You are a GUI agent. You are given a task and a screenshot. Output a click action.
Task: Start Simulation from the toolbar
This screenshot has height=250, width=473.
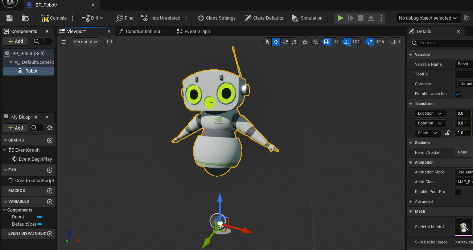coord(307,18)
